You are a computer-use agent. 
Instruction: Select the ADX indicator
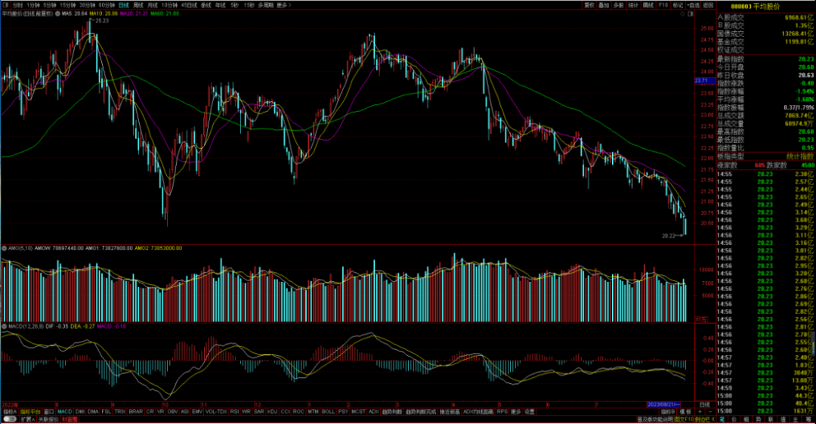(x=373, y=411)
